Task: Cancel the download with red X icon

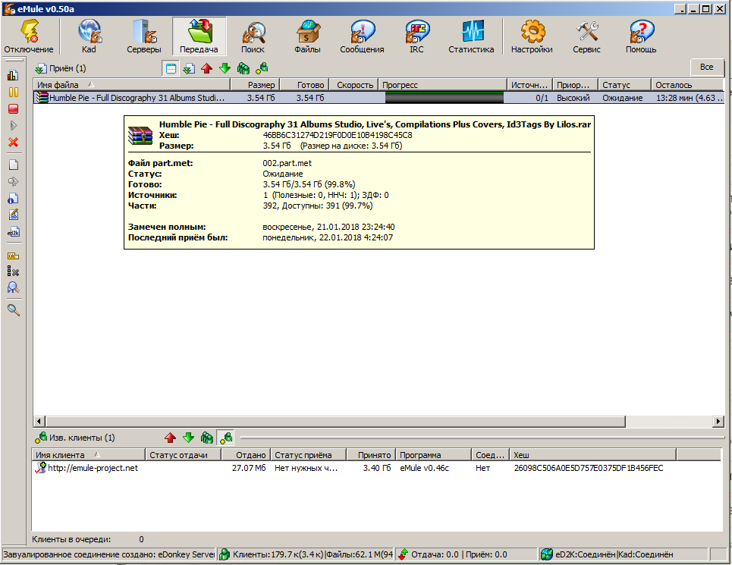Action: pyautogui.click(x=13, y=143)
